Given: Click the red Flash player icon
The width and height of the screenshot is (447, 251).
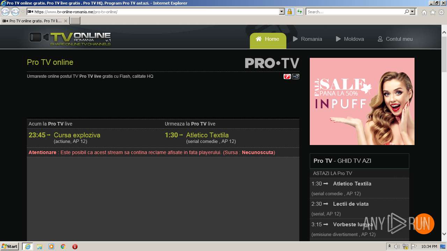Looking at the screenshot, I should pyautogui.click(x=287, y=76).
